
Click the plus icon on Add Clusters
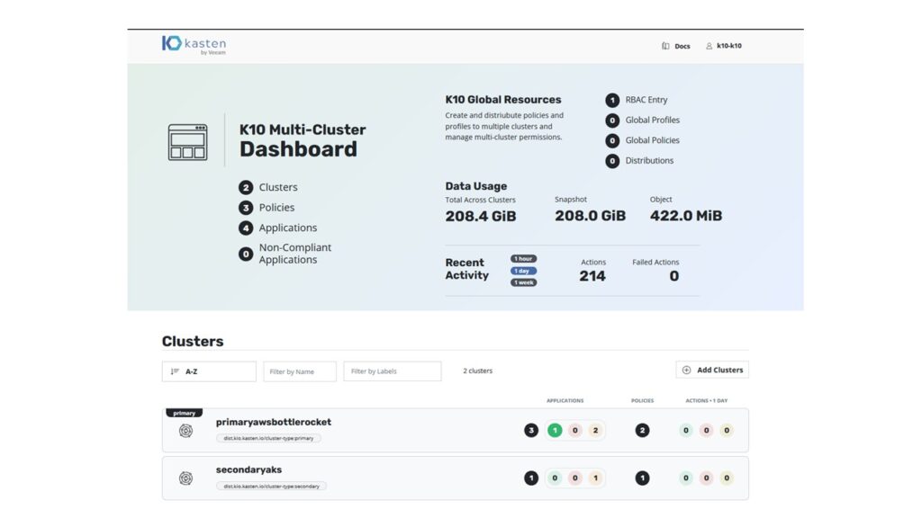pos(687,370)
